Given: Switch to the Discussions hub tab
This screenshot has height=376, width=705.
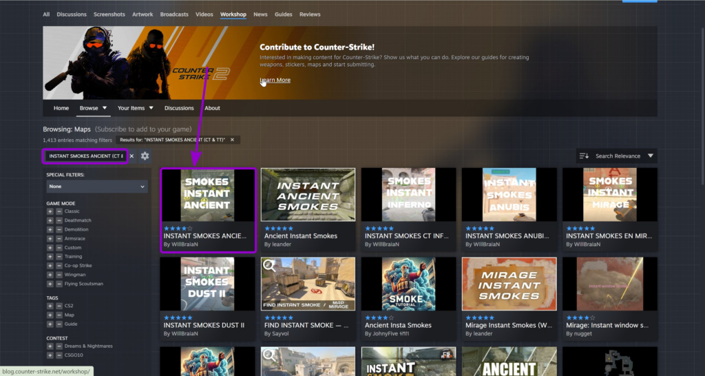Looking at the screenshot, I should [72, 14].
